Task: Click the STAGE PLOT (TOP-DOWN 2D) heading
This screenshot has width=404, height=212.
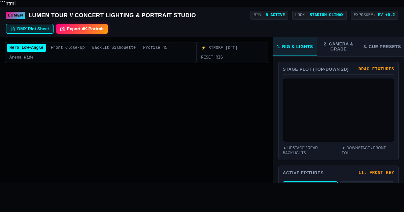Action: pos(316,69)
